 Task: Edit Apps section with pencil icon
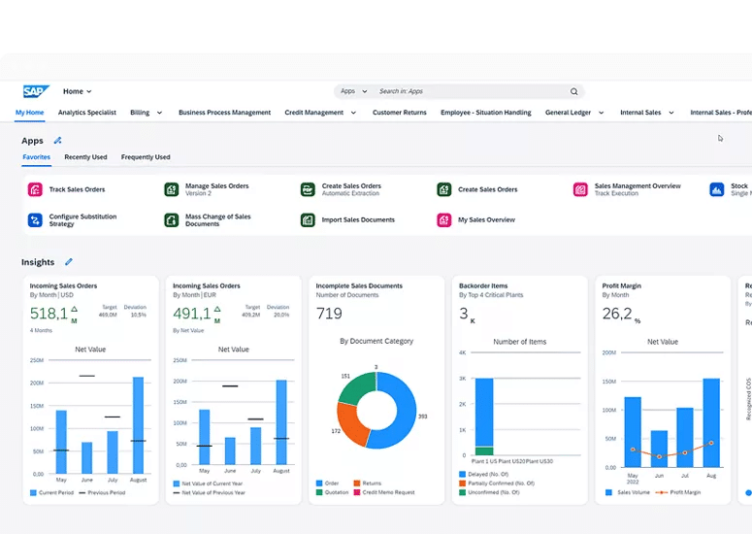point(57,141)
